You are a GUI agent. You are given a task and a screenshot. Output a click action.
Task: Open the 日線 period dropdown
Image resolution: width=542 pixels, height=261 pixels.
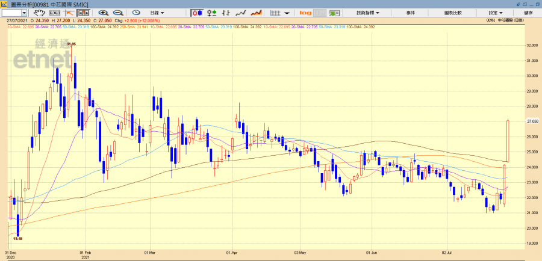point(158,13)
